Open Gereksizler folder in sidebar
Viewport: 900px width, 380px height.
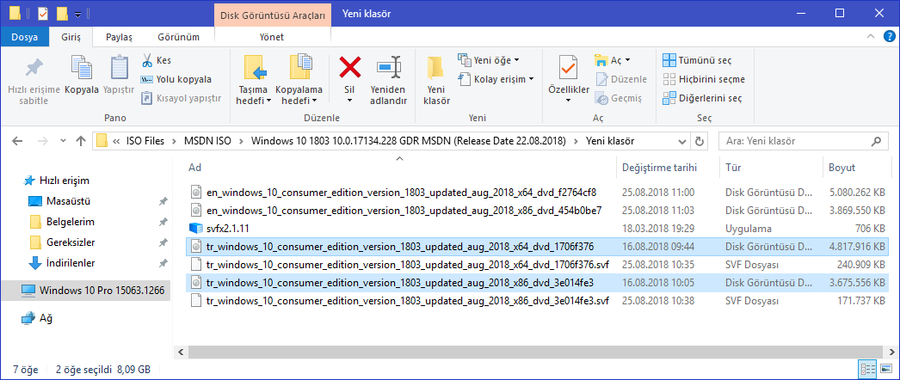71,242
